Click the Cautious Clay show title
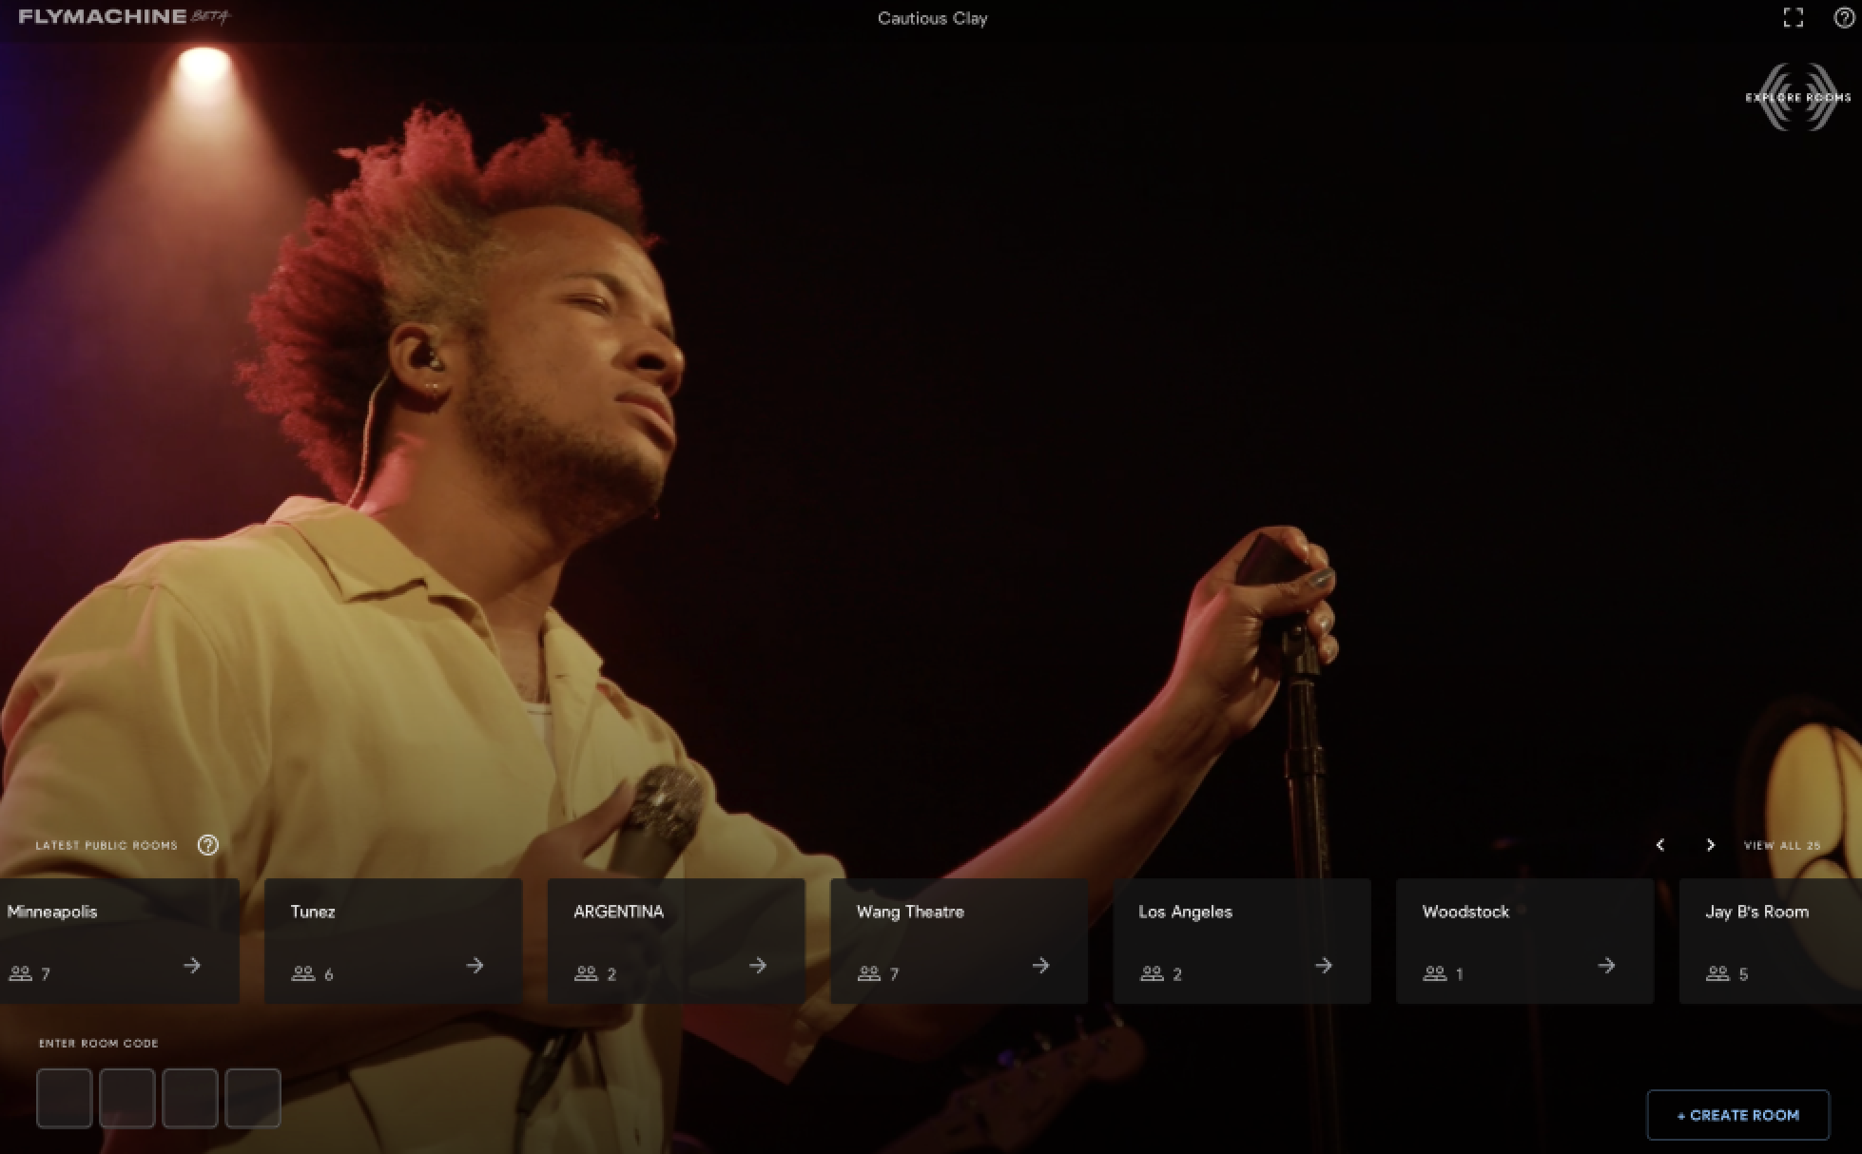 coord(932,18)
